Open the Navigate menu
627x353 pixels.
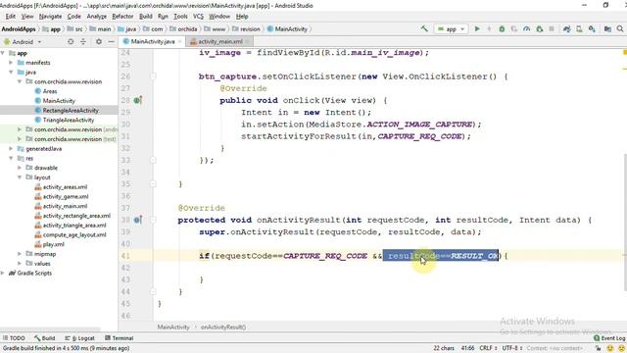point(50,17)
